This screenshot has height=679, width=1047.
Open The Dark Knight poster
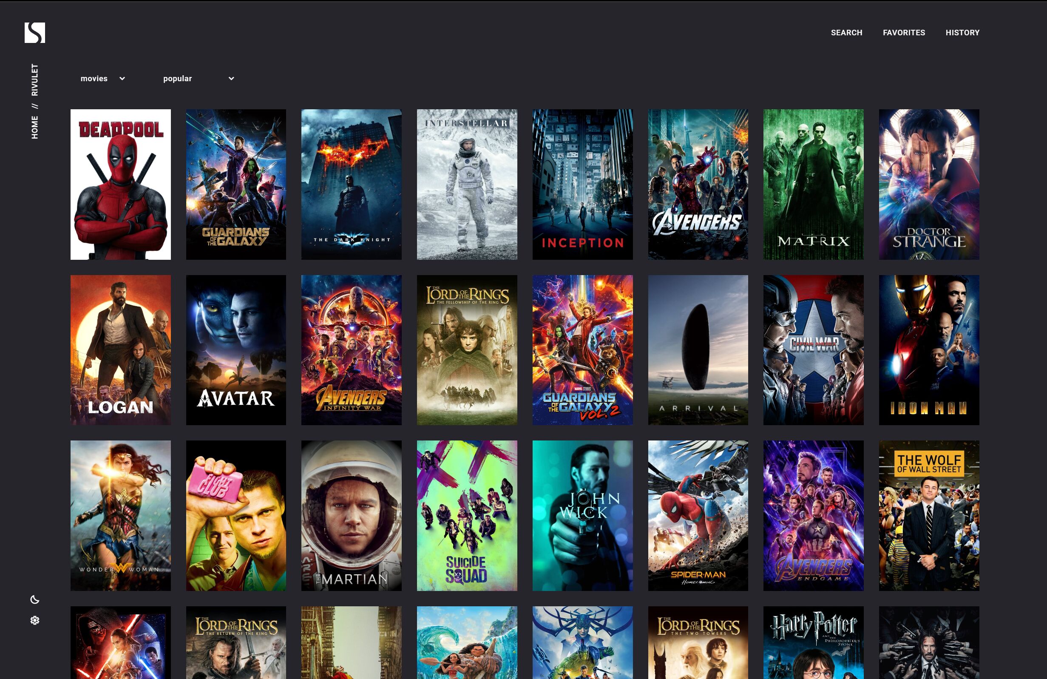(352, 185)
